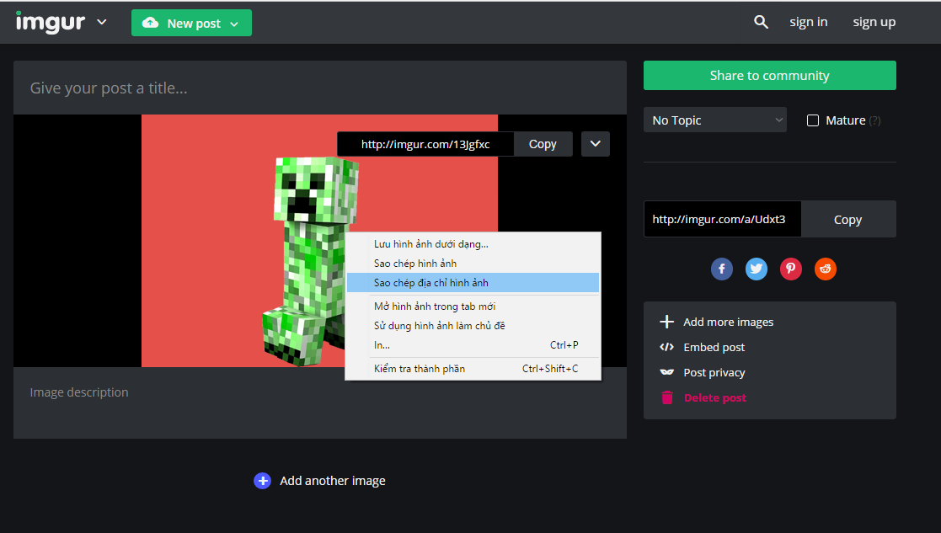Choose 'Lưu hình ảnh dưới dạng...' menu item
941x533 pixels.
[x=473, y=244]
